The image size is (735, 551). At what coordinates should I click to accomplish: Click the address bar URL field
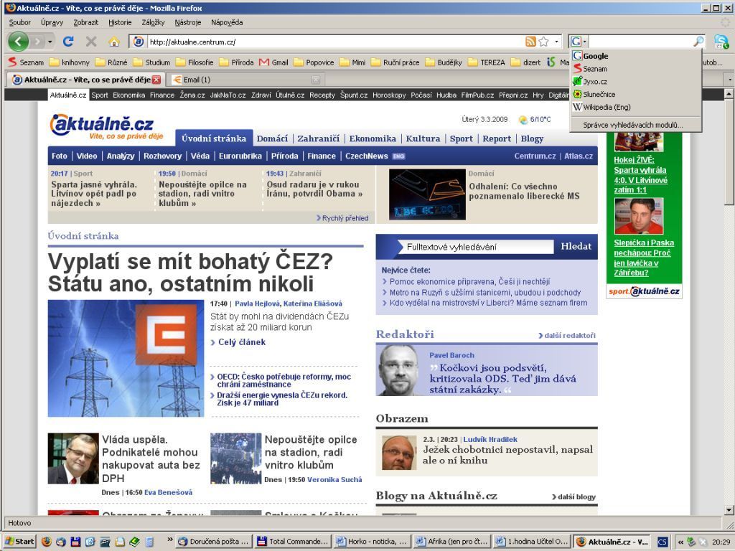[x=335, y=42]
